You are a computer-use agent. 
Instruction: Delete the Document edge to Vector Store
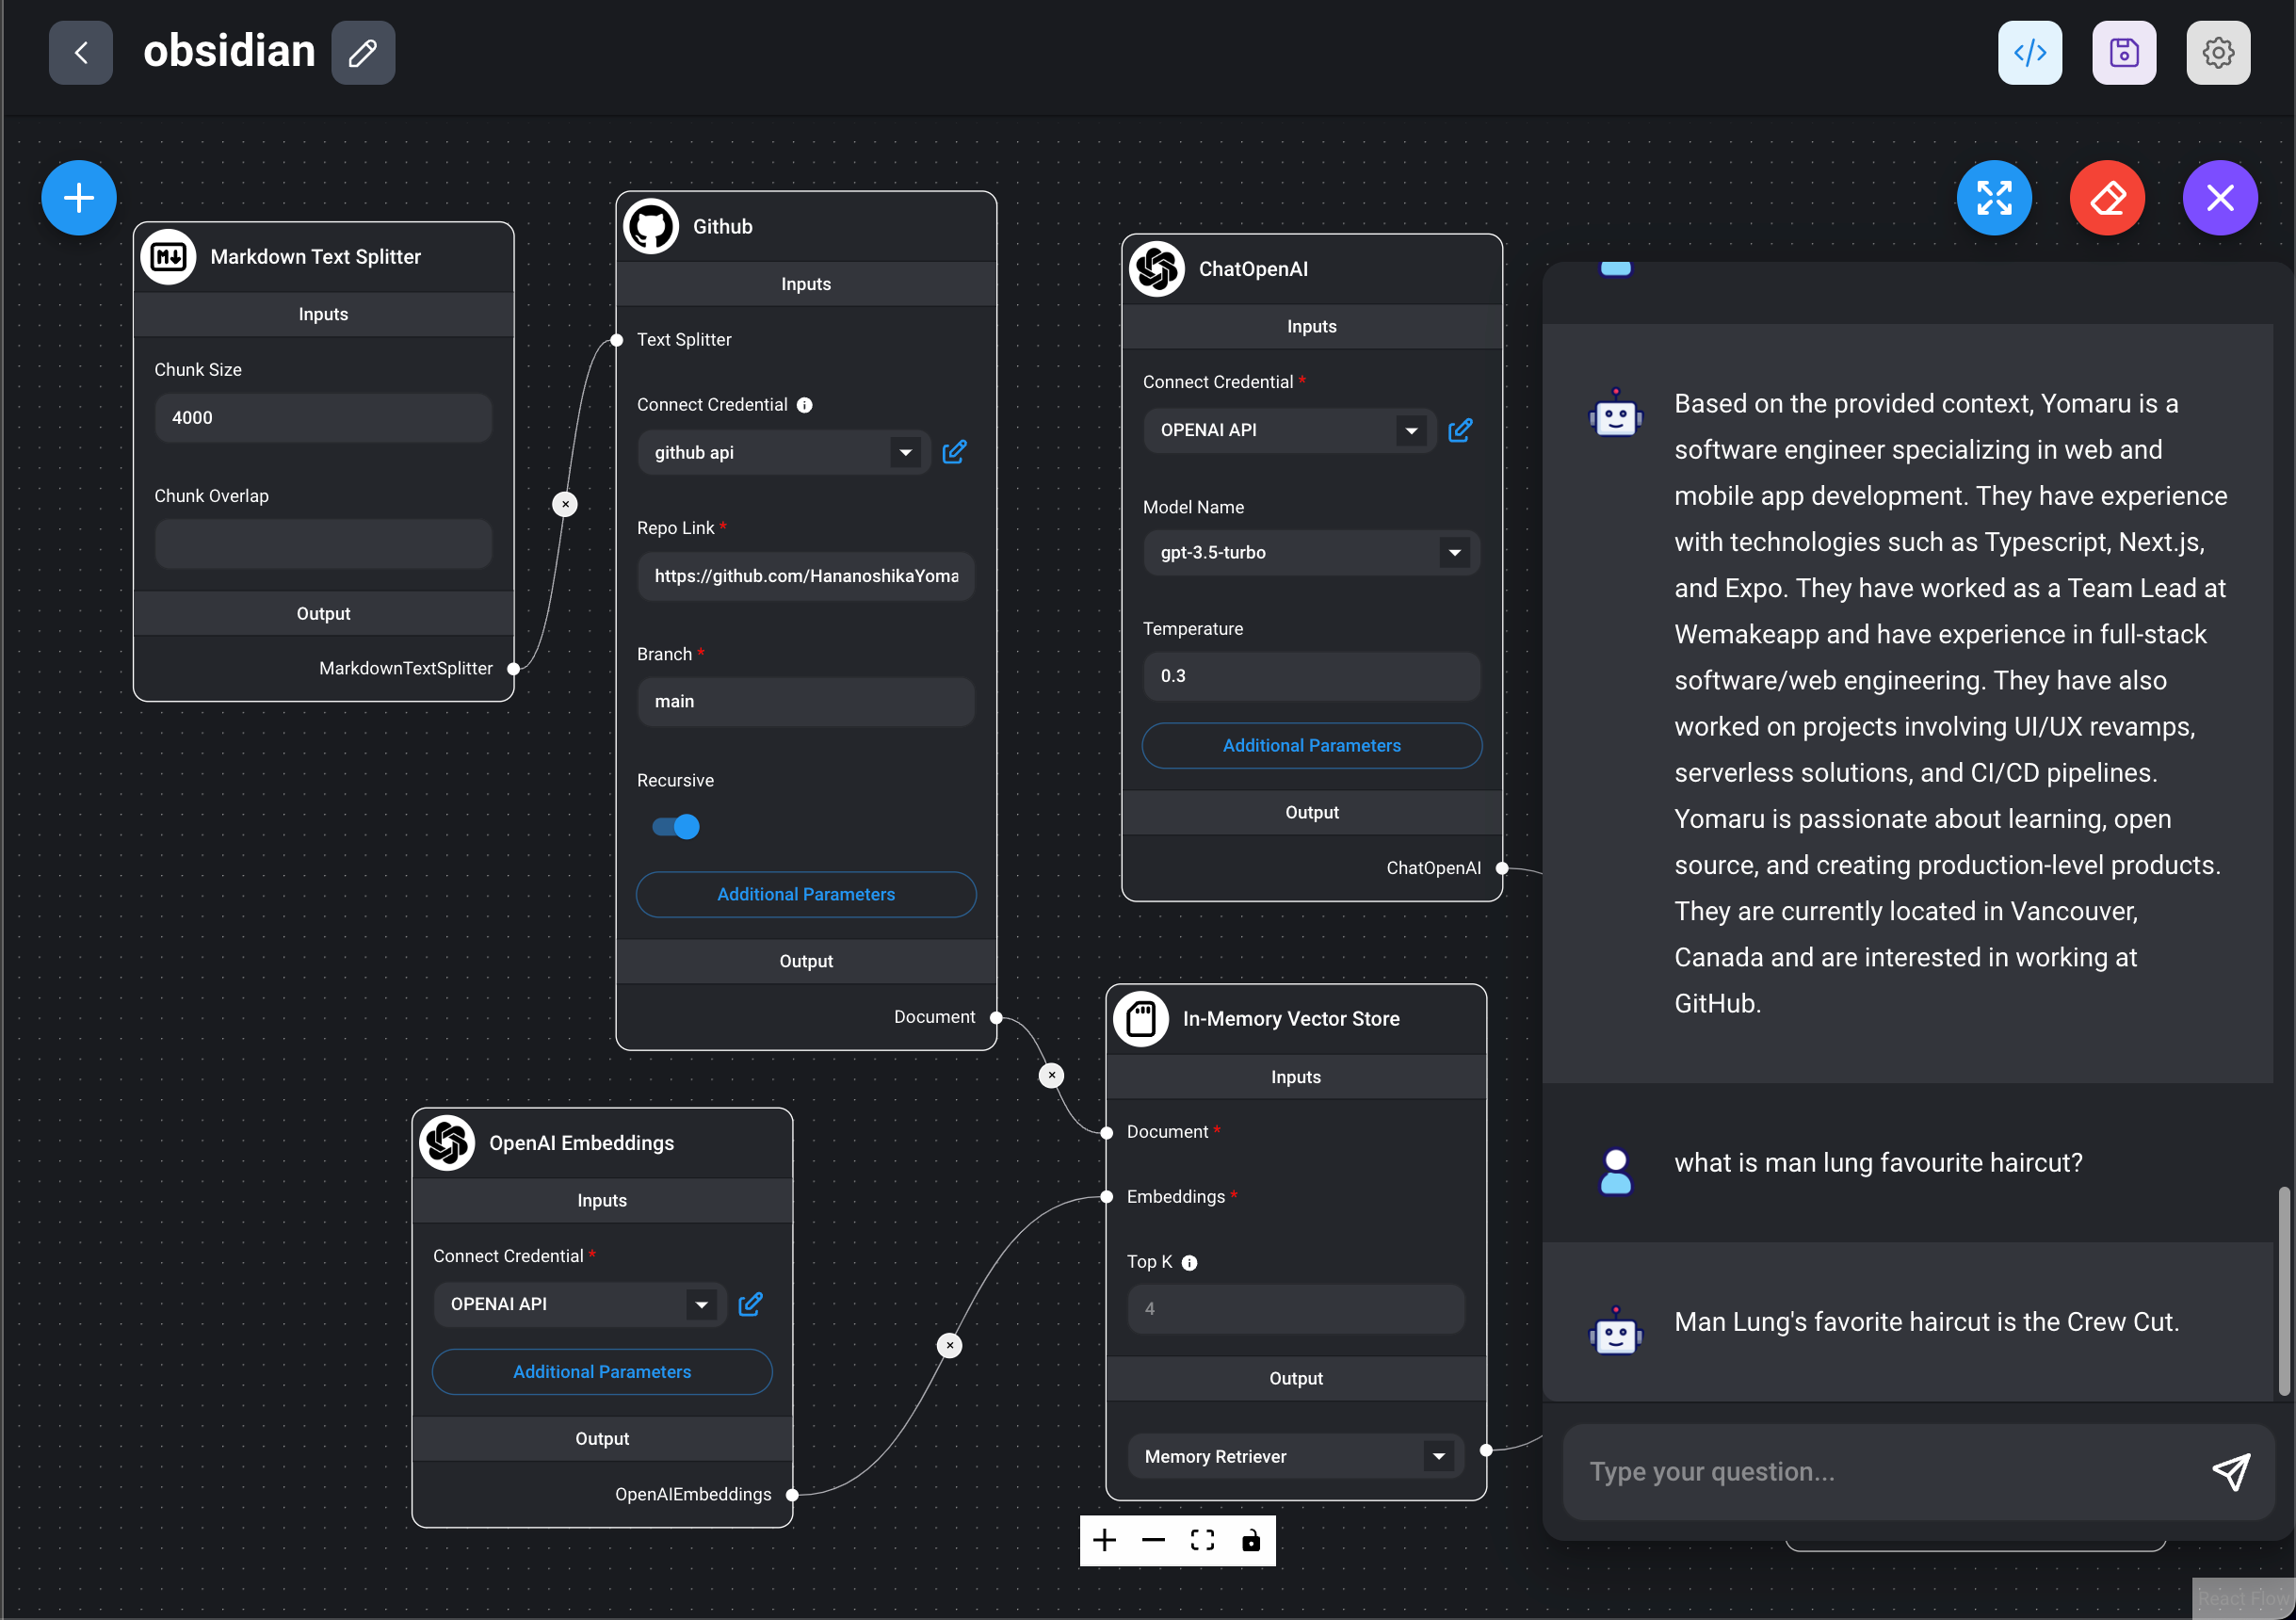[x=1051, y=1075]
